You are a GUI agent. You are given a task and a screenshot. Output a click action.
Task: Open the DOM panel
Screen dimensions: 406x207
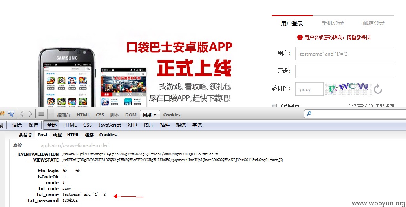click(131, 115)
